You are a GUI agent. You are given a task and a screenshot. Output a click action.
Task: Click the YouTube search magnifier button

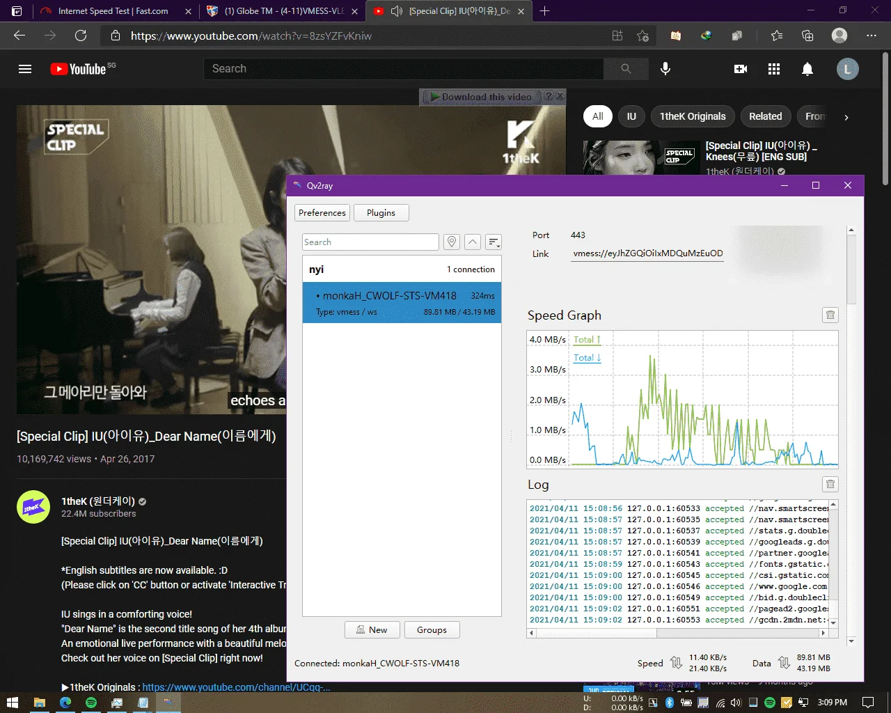[626, 69]
